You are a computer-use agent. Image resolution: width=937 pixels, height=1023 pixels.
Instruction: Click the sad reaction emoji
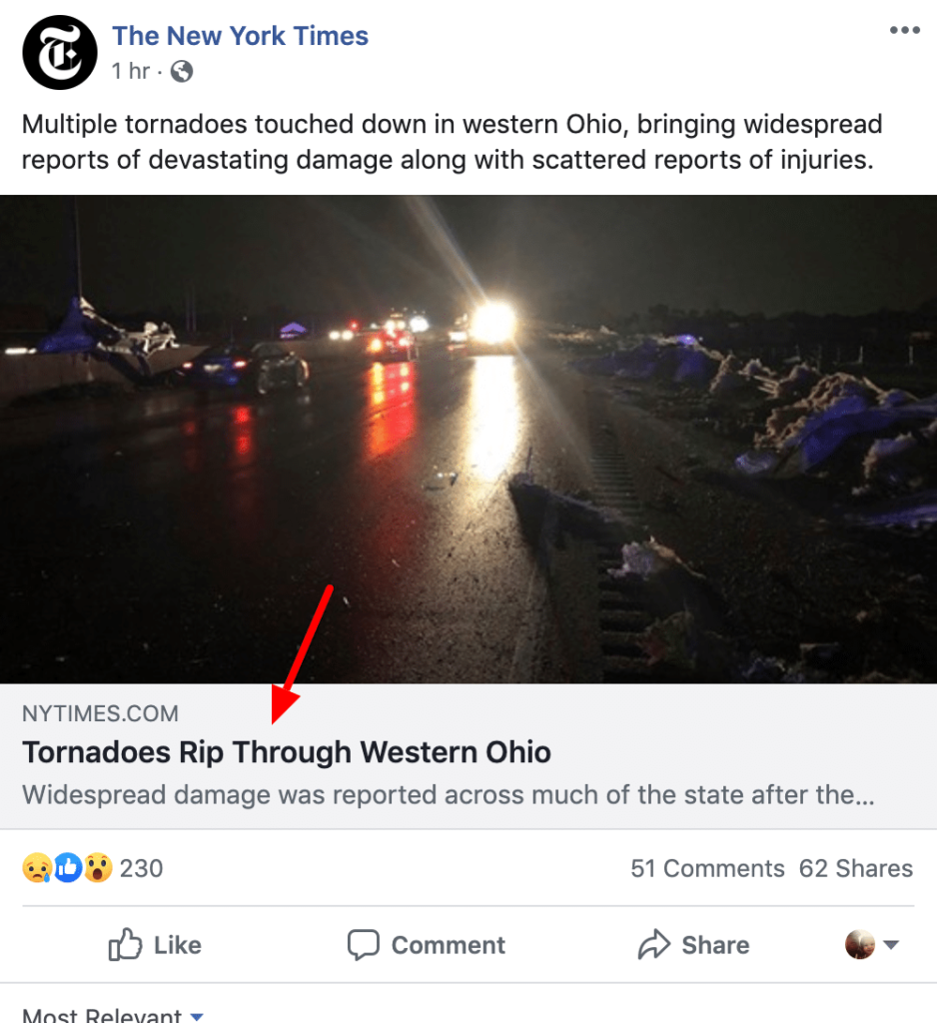(36, 868)
